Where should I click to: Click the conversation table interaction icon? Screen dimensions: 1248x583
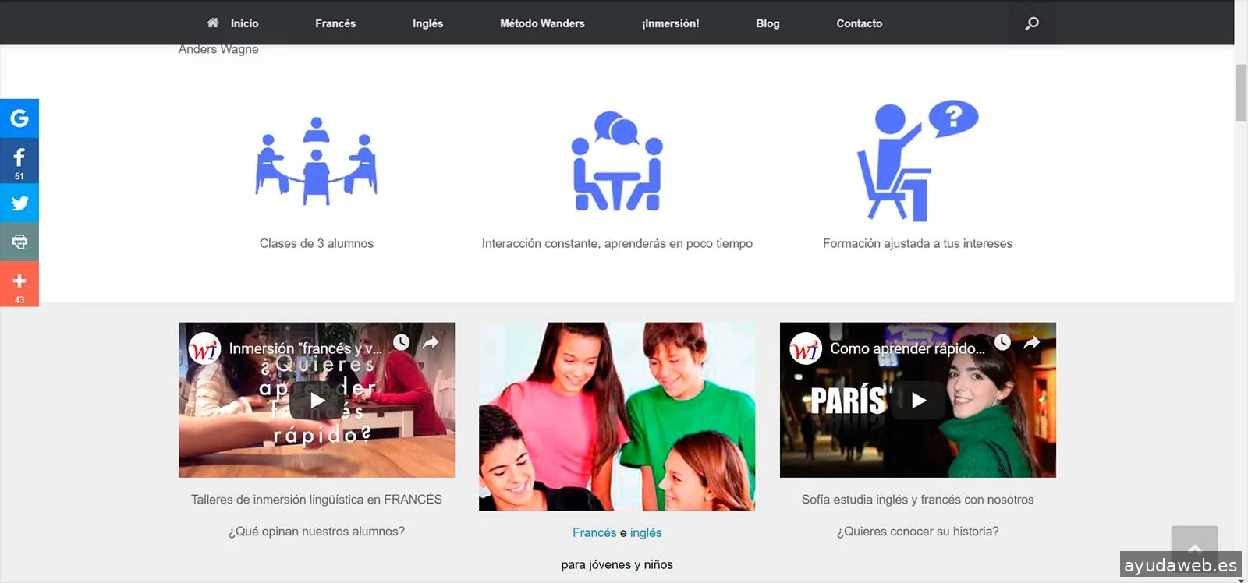coord(617,162)
